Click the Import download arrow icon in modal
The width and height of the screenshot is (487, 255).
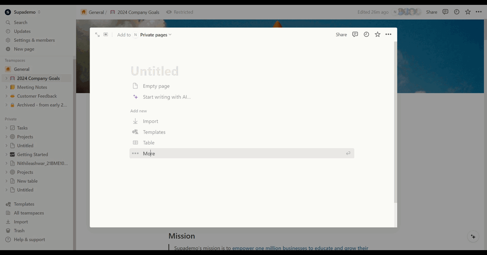136,121
